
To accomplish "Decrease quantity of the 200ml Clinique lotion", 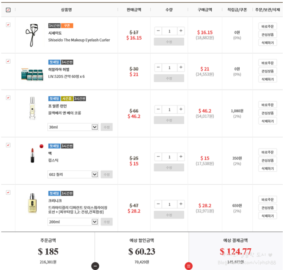I will (x=158, y=204).
